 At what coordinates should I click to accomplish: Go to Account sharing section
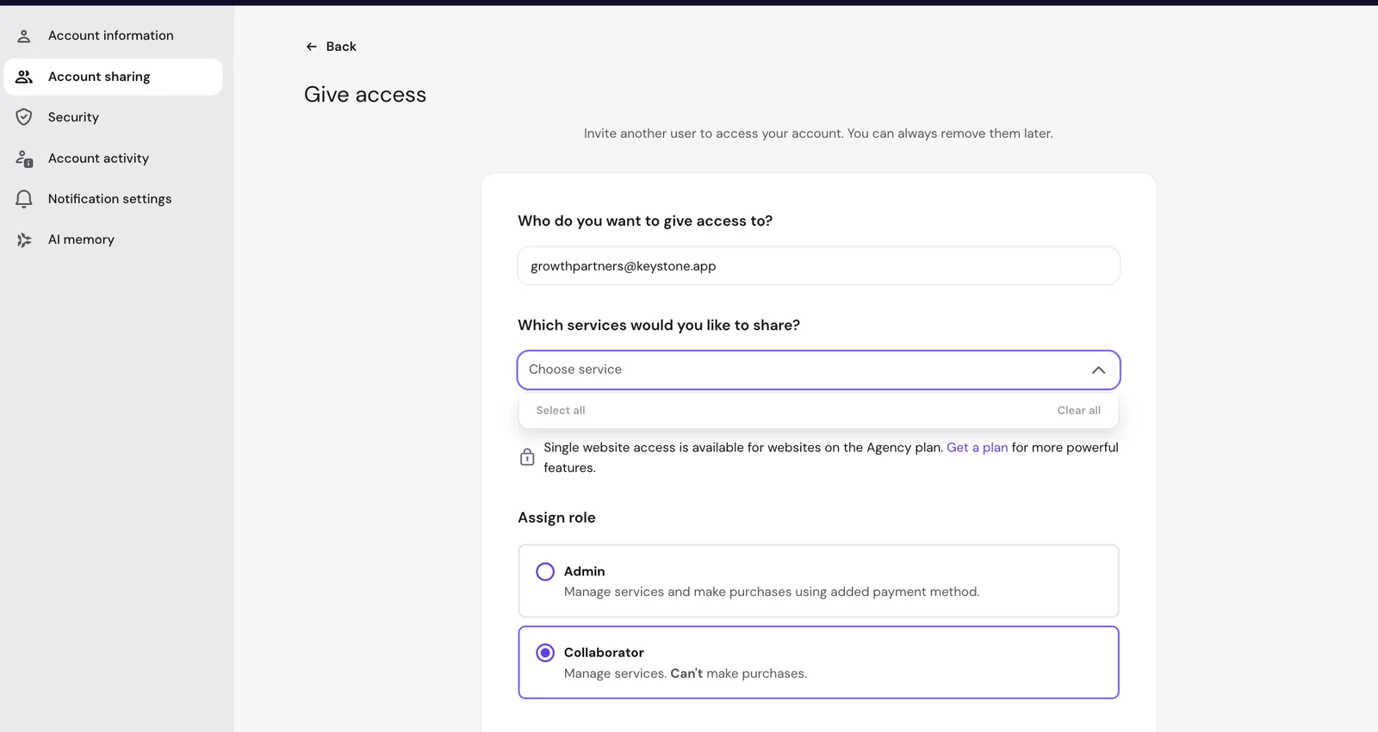(x=113, y=77)
